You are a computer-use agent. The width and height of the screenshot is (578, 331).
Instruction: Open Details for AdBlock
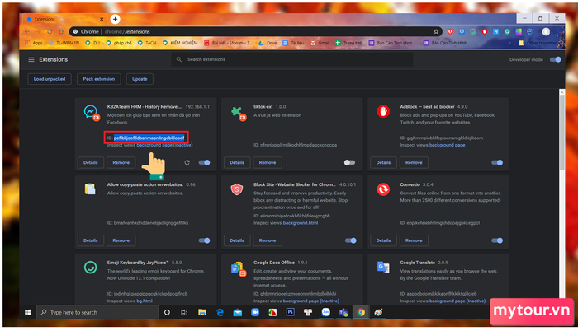383,162
